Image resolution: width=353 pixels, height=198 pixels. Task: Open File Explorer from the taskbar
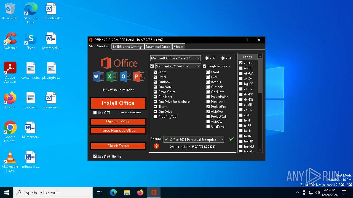pos(127,193)
